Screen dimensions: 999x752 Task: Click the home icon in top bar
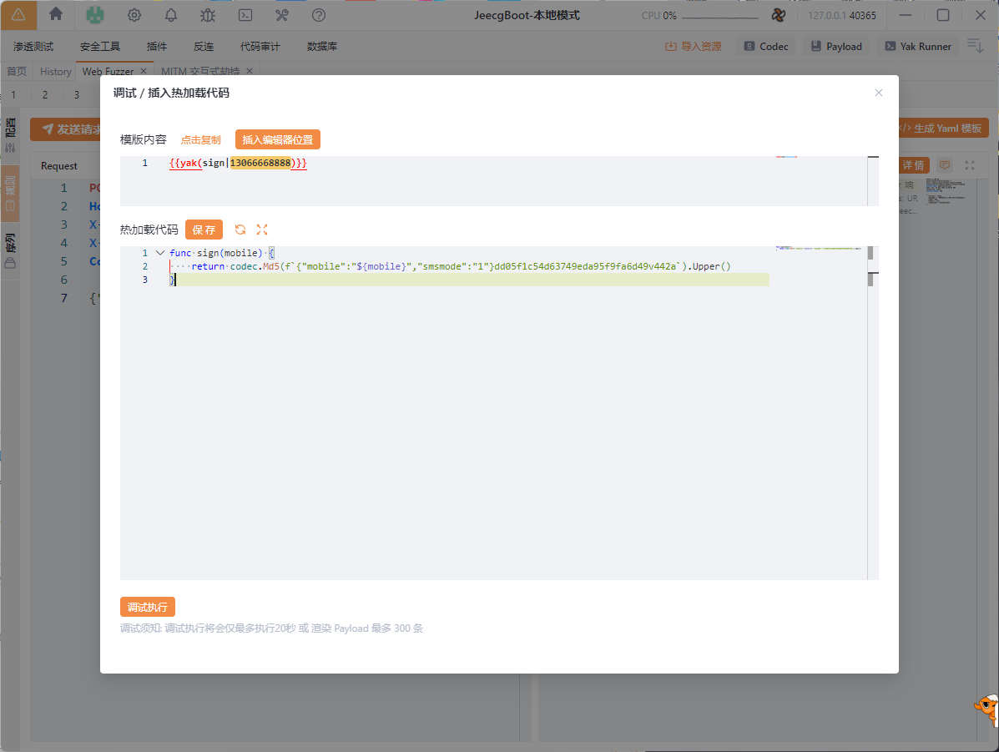(x=56, y=15)
